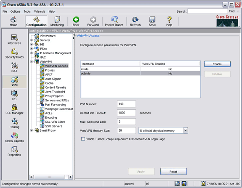The width and height of the screenshot is (242, 188).
Task: Open Port Forwarding tree item
Action: 56,105
